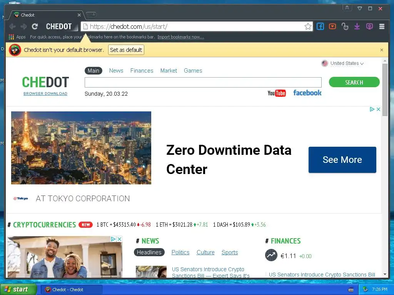The height and width of the screenshot is (295, 394).
Task: Open US Senators Crypto Sanctions Bill in Finances
Action: pyautogui.click(x=322, y=275)
